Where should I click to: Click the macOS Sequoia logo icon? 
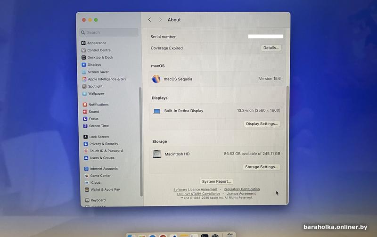pos(156,79)
